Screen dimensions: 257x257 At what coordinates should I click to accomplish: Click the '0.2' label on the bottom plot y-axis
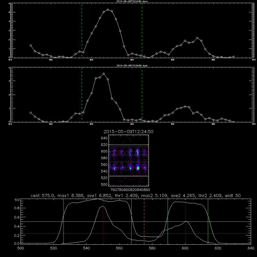tap(17, 235)
